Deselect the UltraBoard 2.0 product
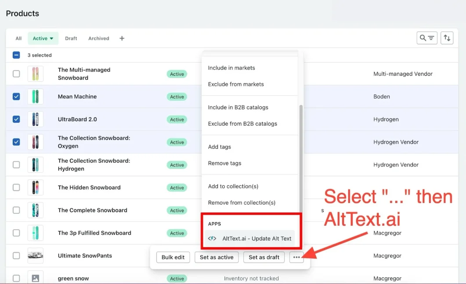The height and width of the screenshot is (284, 466). coord(16,119)
